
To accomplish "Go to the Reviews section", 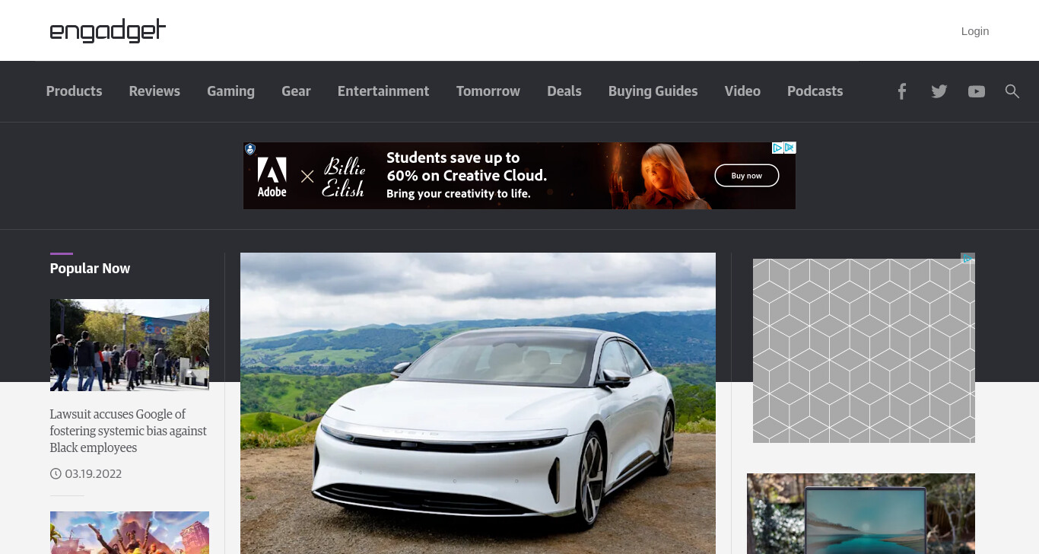I will coord(154,91).
